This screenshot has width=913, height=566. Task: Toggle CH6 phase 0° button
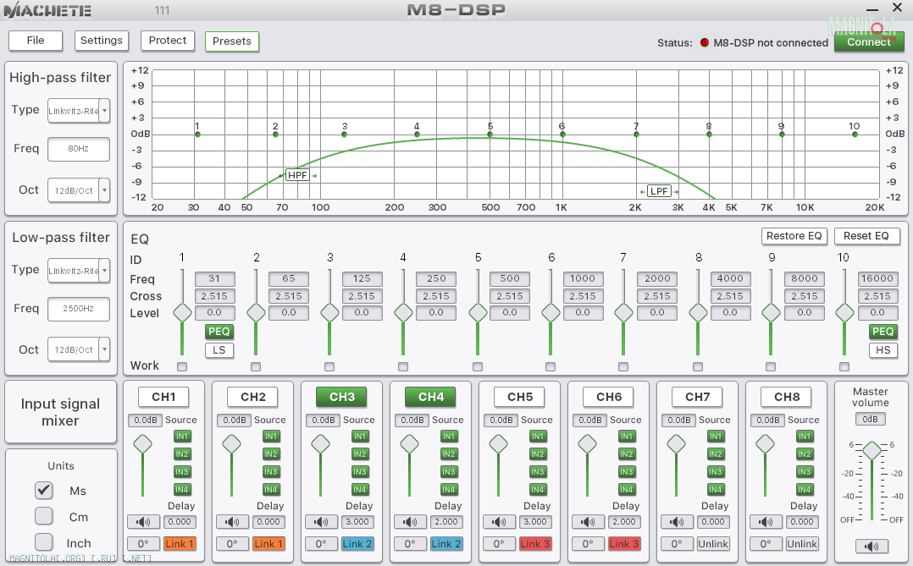(x=588, y=544)
